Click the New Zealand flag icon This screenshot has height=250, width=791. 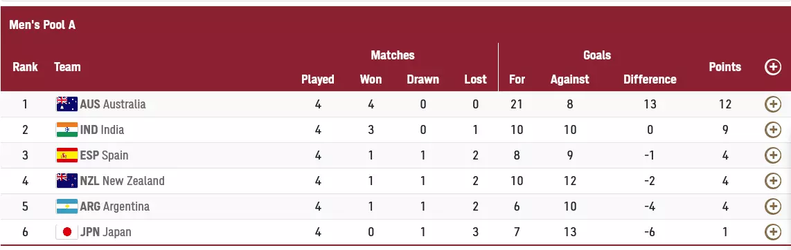66,180
